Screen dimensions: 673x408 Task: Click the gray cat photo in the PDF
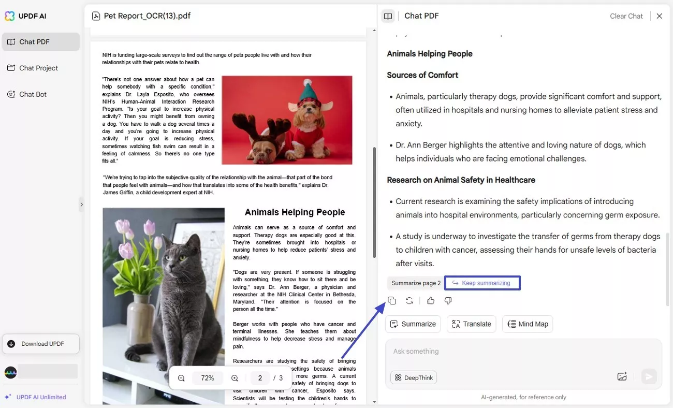click(164, 306)
